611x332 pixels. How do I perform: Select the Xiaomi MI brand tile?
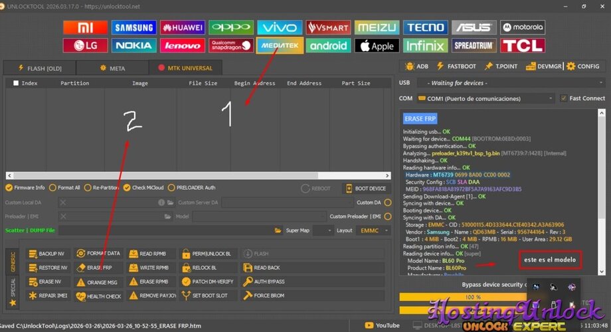click(85, 27)
